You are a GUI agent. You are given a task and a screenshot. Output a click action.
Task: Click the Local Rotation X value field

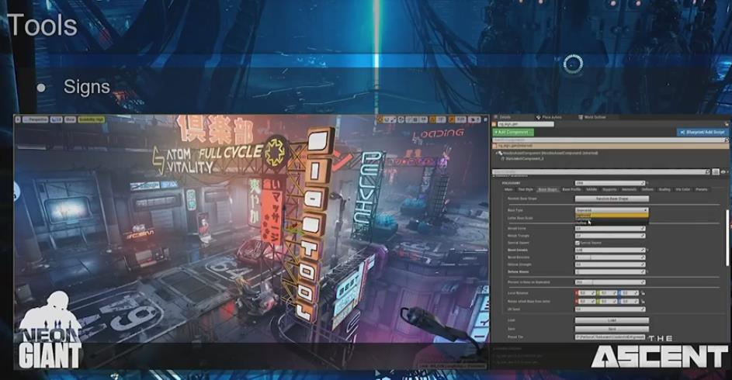point(585,293)
